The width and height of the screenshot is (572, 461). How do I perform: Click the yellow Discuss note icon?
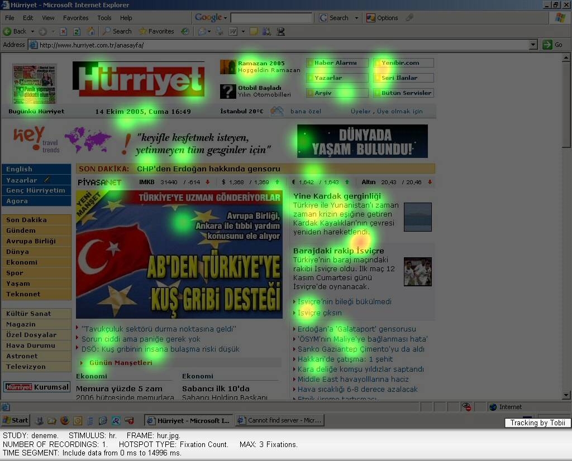[254, 31]
